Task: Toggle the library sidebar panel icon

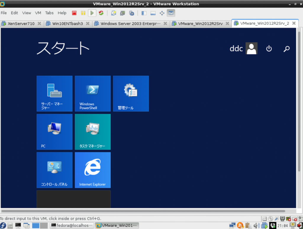Action: pos(144,13)
